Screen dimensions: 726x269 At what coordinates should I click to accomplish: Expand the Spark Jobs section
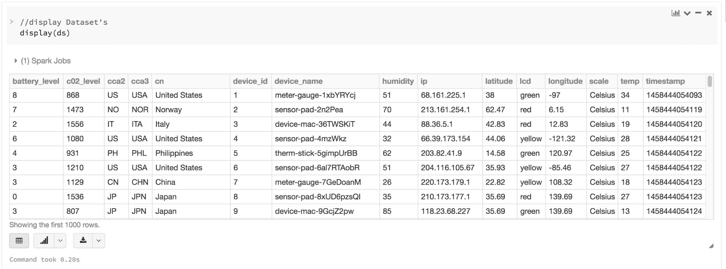16,61
